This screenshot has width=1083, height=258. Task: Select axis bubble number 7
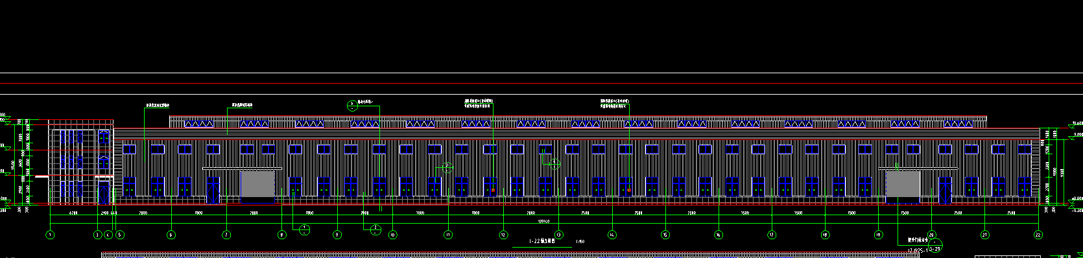click(x=226, y=235)
